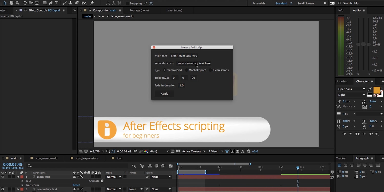Select the Roto Brush tool
Image resolution: width=384 pixels, height=192 pixels.
pyautogui.click(x=84, y=3)
